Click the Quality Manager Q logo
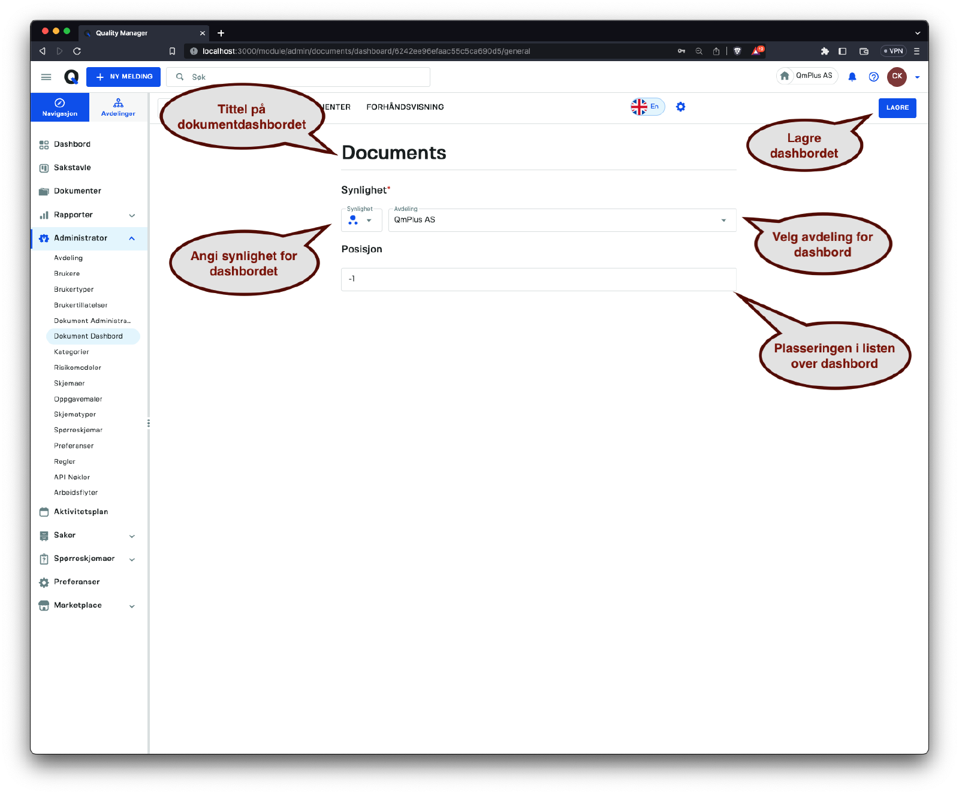Screen dimensions: 959x794 click(71, 77)
